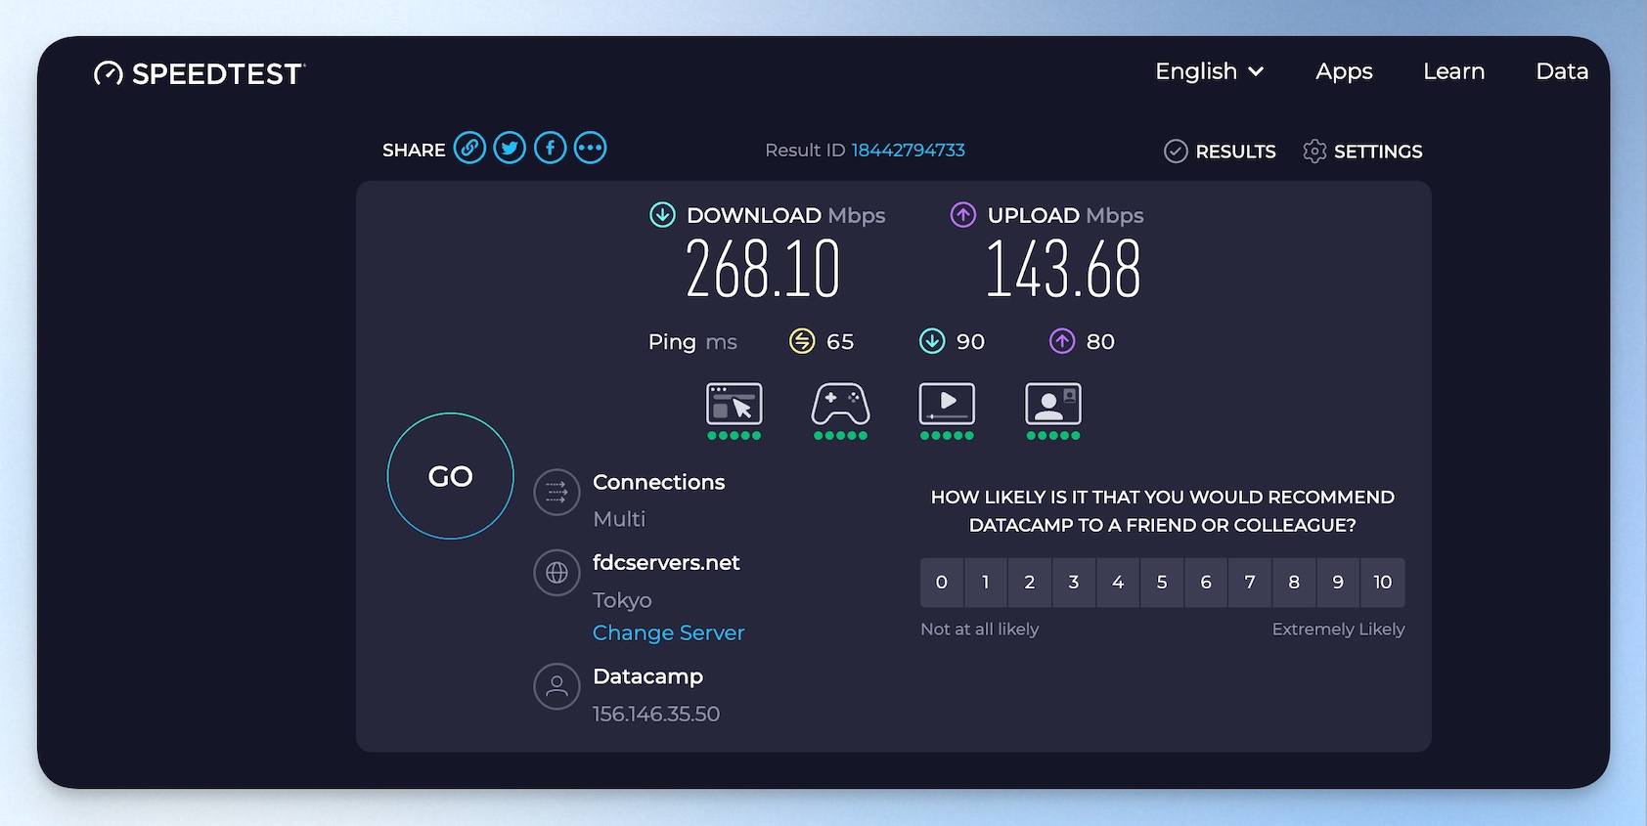Open the Apps menu

(1344, 71)
